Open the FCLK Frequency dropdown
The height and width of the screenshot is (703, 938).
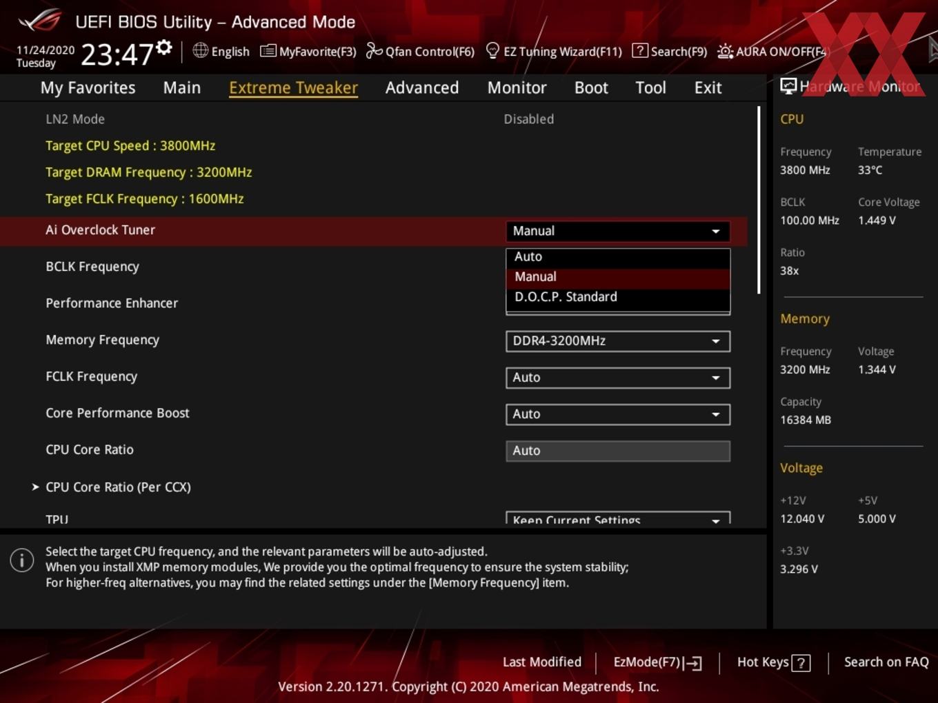click(x=618, y=377)
